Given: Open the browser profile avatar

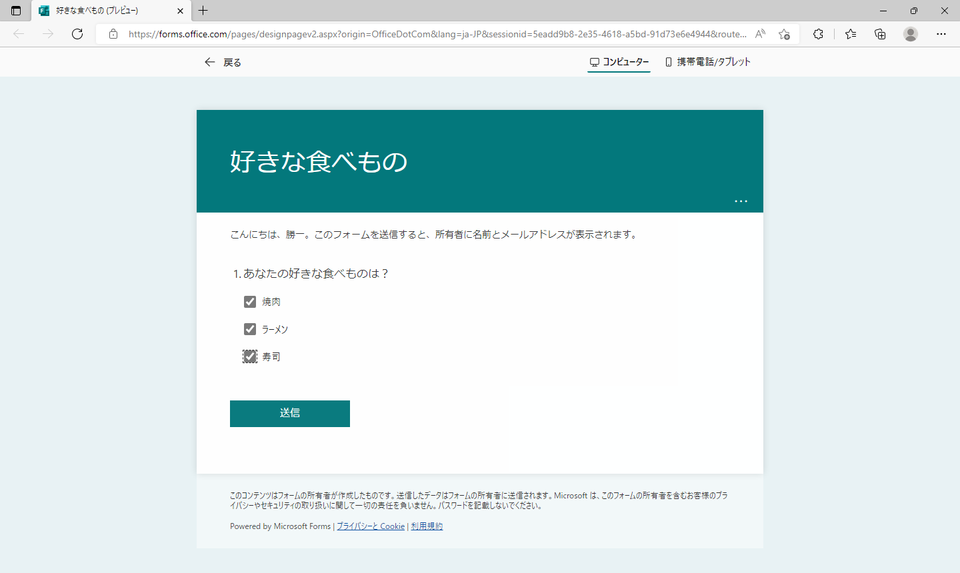Looking at the screenshot, I should click(911, 34).
